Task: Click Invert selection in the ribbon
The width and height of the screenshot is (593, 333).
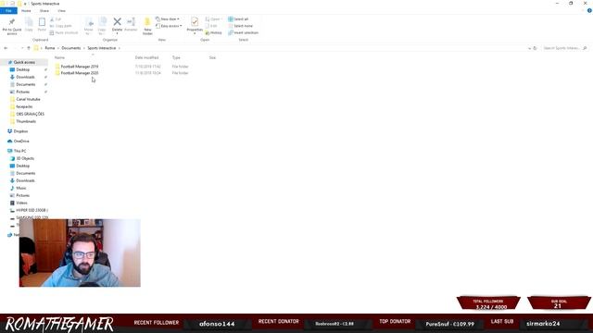Action: 243,33
